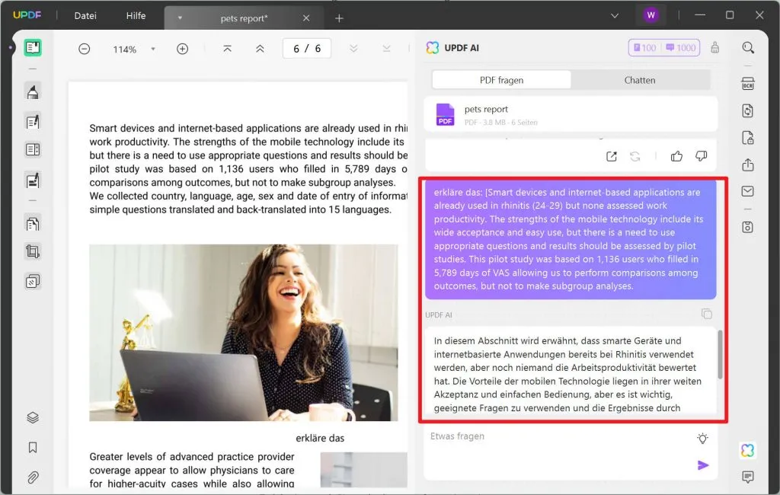Open the search magnifier icon
Image resolution: width=780 pixels, height=495 pixels.
748,48
